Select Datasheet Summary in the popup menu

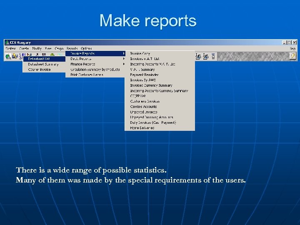pos(44,64)
